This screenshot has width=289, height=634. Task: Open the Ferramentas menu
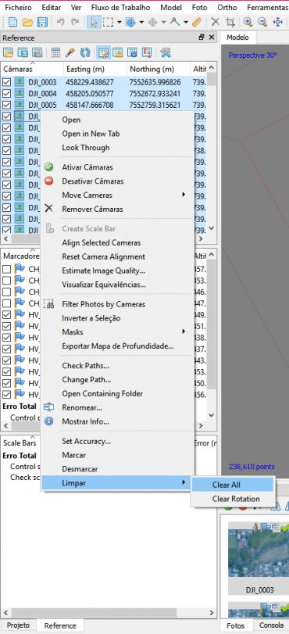click(267, 8)
